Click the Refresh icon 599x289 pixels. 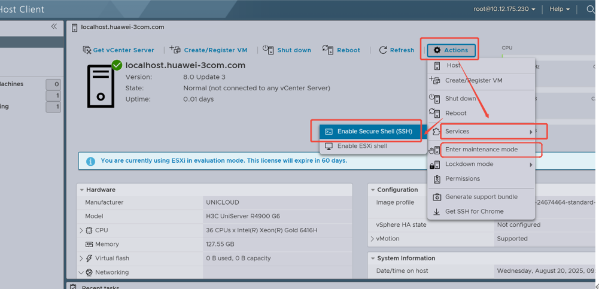click(x=383, y=50)
